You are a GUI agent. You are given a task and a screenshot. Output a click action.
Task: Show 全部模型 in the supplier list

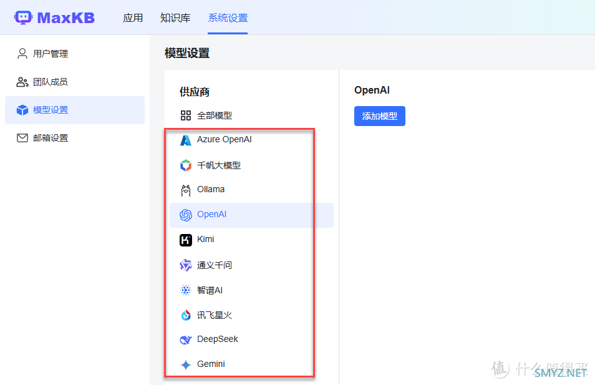tap(215, 115)
